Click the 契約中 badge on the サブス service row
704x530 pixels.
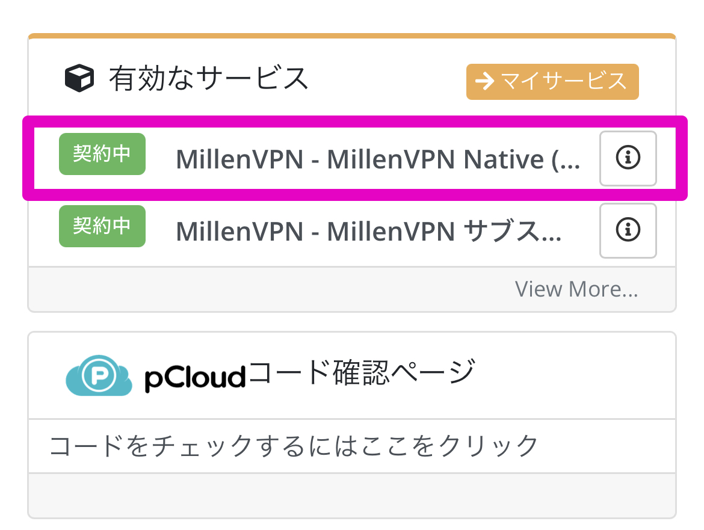point(102,226)
